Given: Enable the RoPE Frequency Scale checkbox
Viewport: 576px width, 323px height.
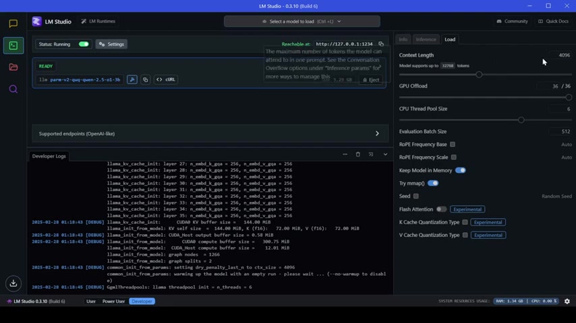Looking at the screenshot, I should point(454,157).
